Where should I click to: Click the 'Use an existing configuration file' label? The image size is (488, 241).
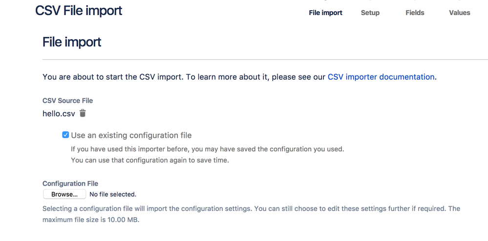(x=131, y=135)
